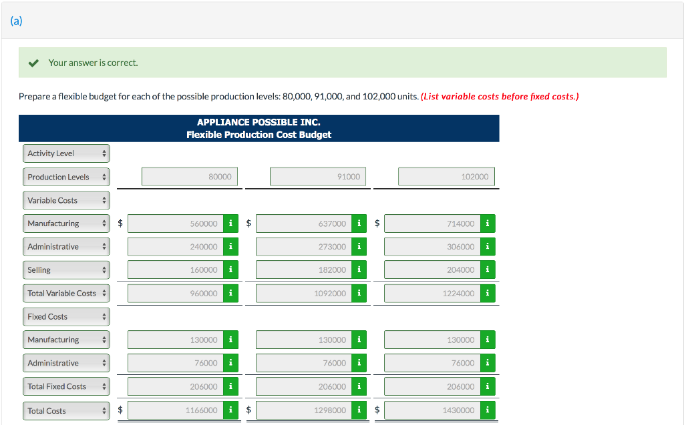Screen dimensions: 684x425
Task: Click info icon beside 206000 at 102000 level
Action: (x=487, y=386)
